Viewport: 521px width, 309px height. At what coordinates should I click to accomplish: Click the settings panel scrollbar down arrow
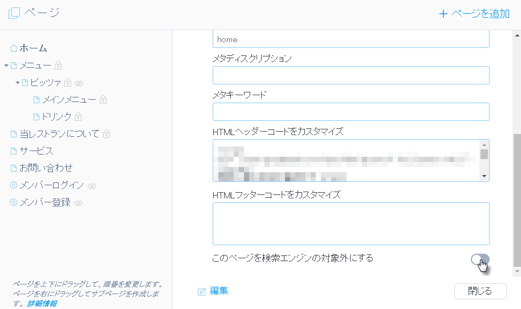[x=517, y=271]
